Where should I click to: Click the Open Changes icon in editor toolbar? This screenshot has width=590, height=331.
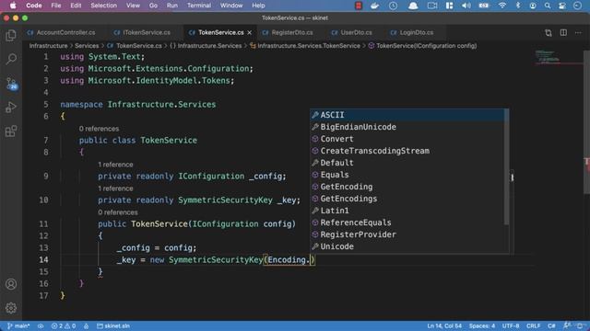click(549, 33)
